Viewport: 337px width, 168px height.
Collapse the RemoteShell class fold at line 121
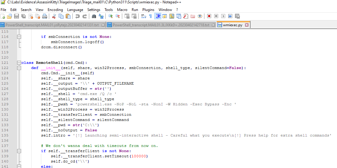tap(19, 63)
